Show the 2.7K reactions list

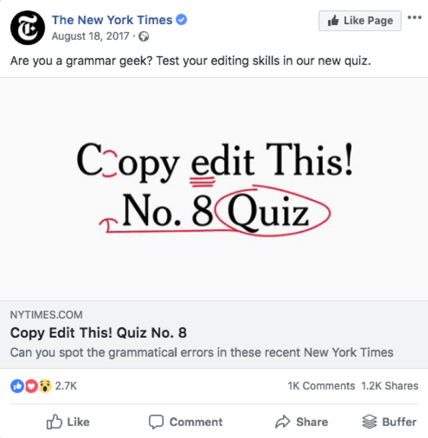pyautogui.click(x=66, y=386)
